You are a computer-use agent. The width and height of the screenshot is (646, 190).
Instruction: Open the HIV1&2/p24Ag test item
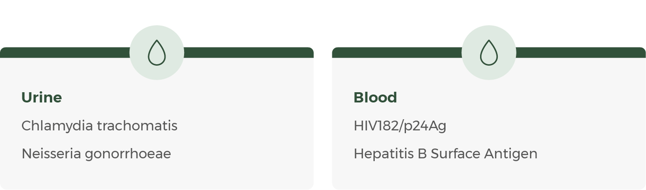click(400, 126)
